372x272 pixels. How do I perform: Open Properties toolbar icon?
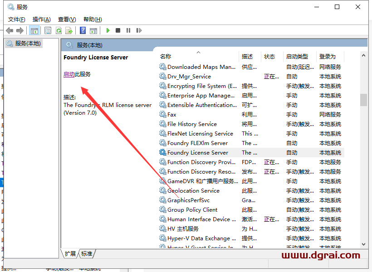(48, 30)
